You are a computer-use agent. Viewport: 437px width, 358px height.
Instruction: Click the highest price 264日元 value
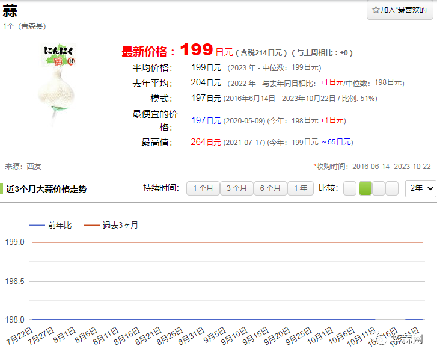206,142
